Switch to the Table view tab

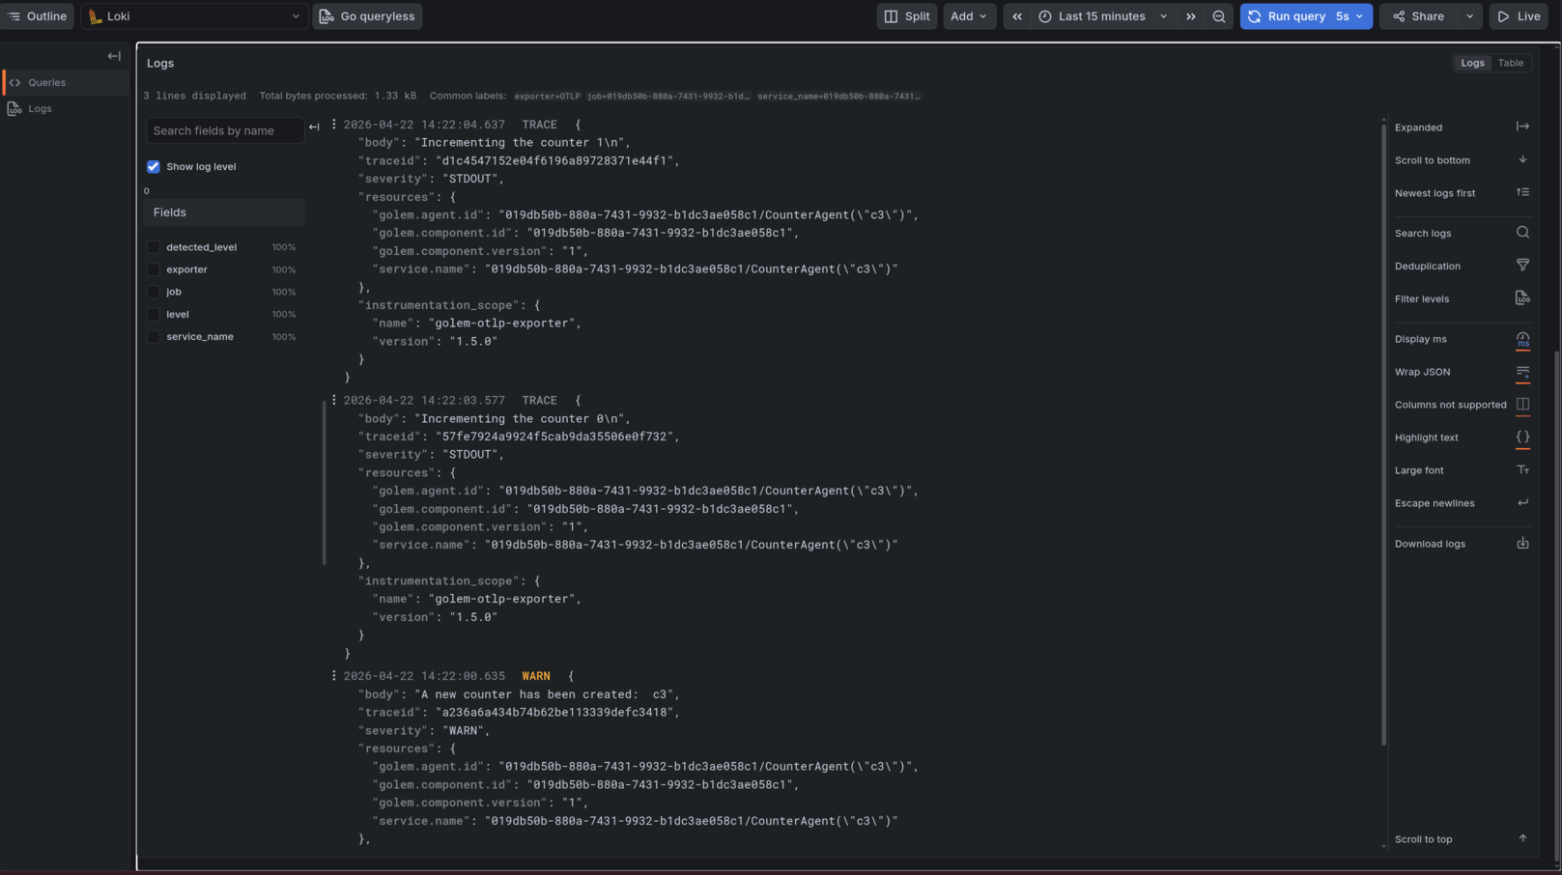point(1510,63)
